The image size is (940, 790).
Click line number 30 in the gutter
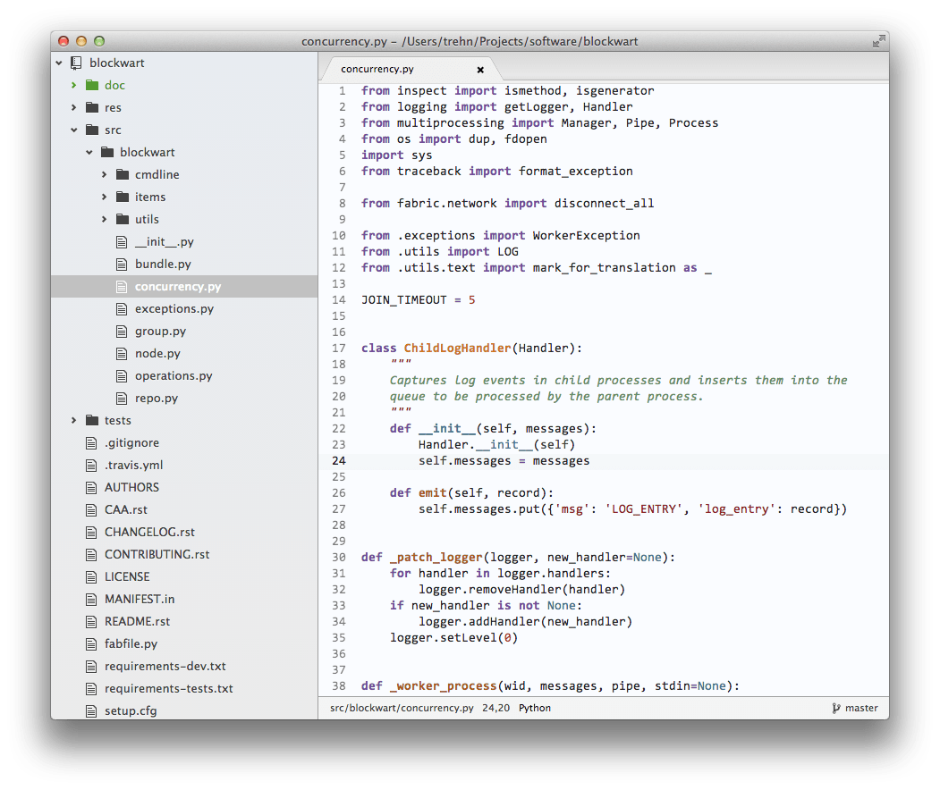(339, 558)
